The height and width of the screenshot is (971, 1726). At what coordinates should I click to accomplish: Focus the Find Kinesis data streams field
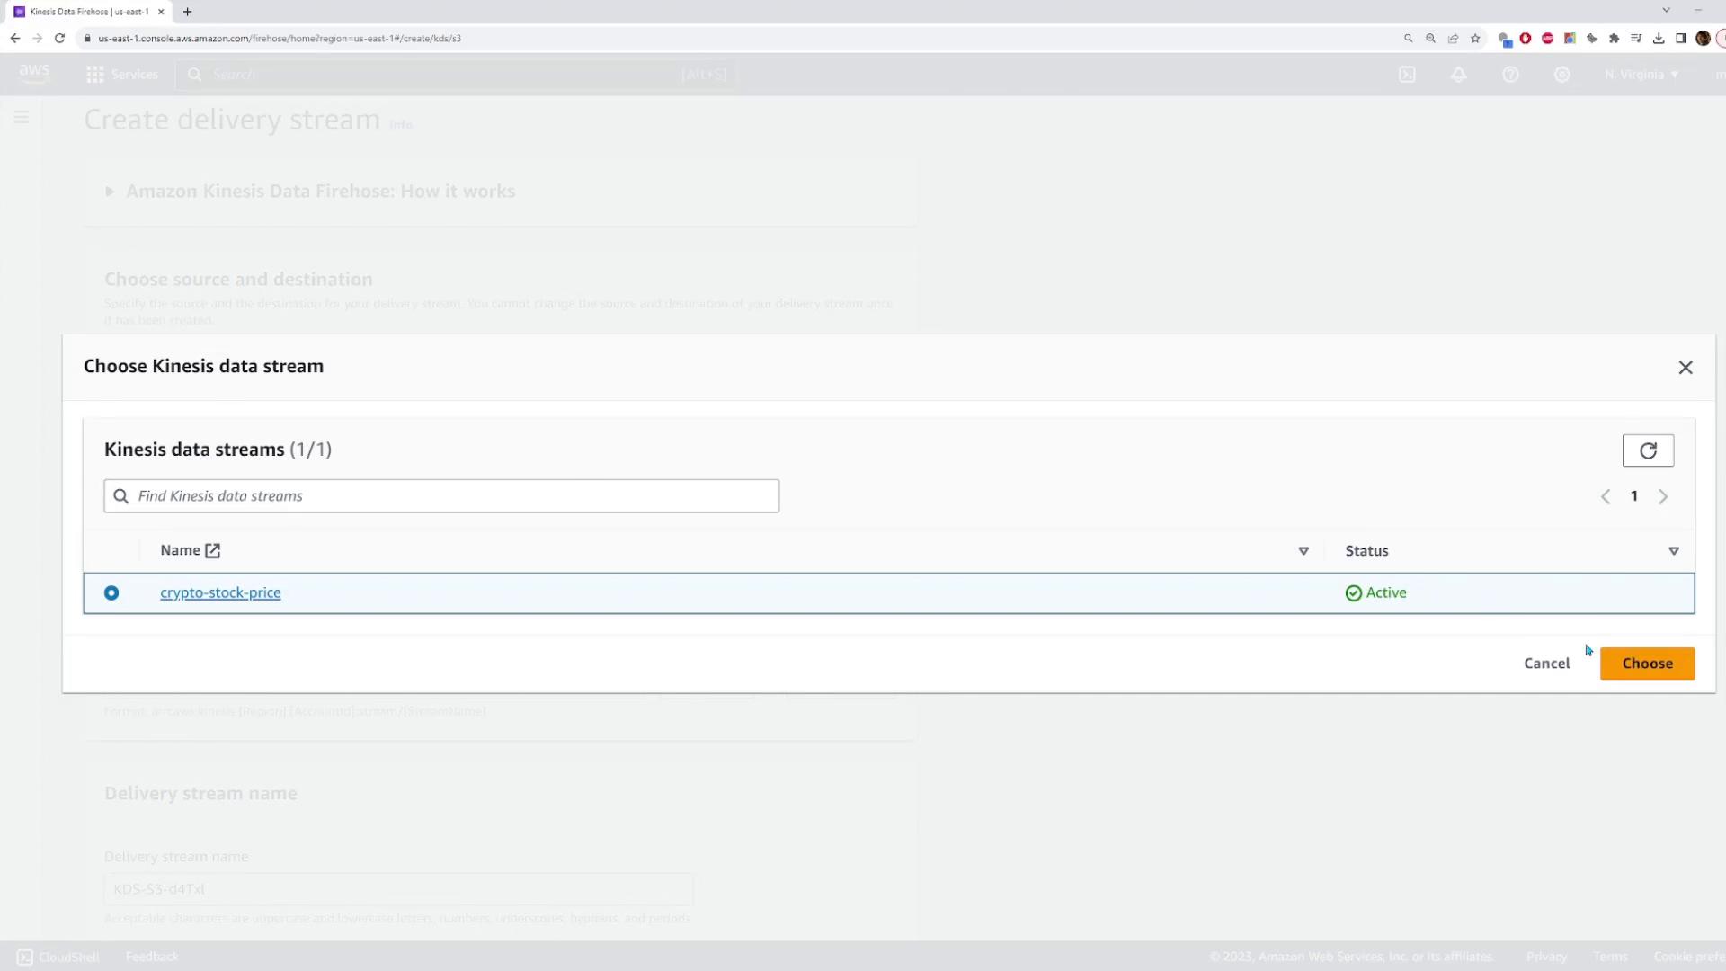[441, 496]
